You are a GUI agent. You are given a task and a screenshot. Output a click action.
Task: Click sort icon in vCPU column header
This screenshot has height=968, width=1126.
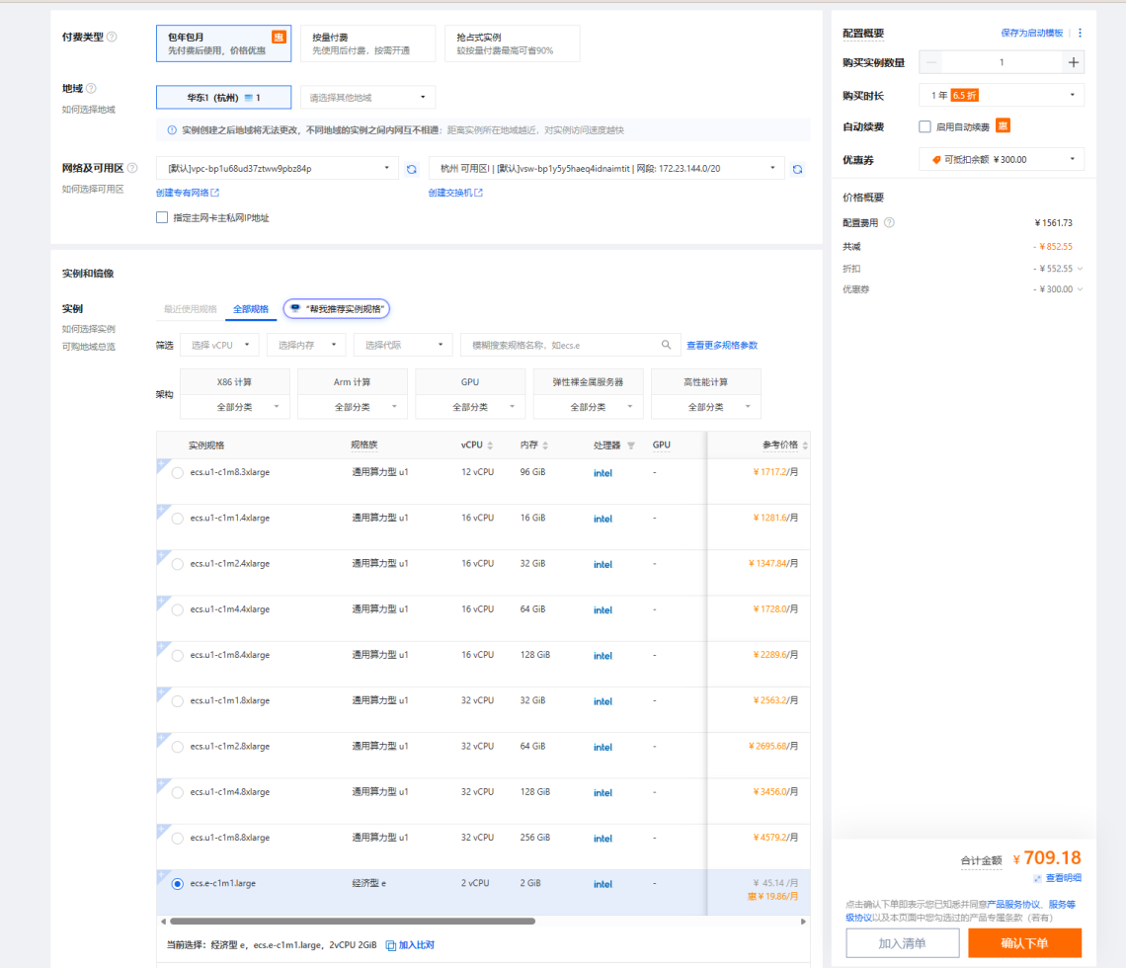point(490,445)
